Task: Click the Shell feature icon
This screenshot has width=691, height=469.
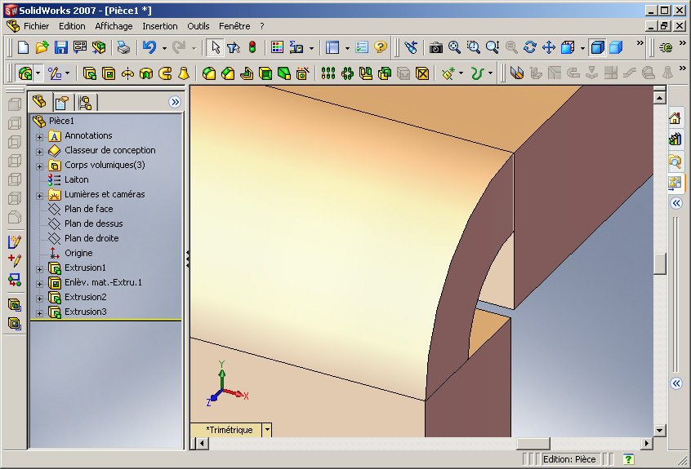Action: pos(265,73)
